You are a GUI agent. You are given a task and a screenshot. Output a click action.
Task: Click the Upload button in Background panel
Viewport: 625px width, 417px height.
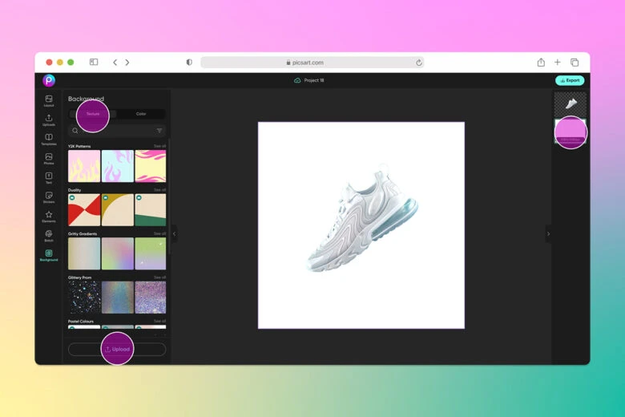pyautogui.click(x=117, y=349)
